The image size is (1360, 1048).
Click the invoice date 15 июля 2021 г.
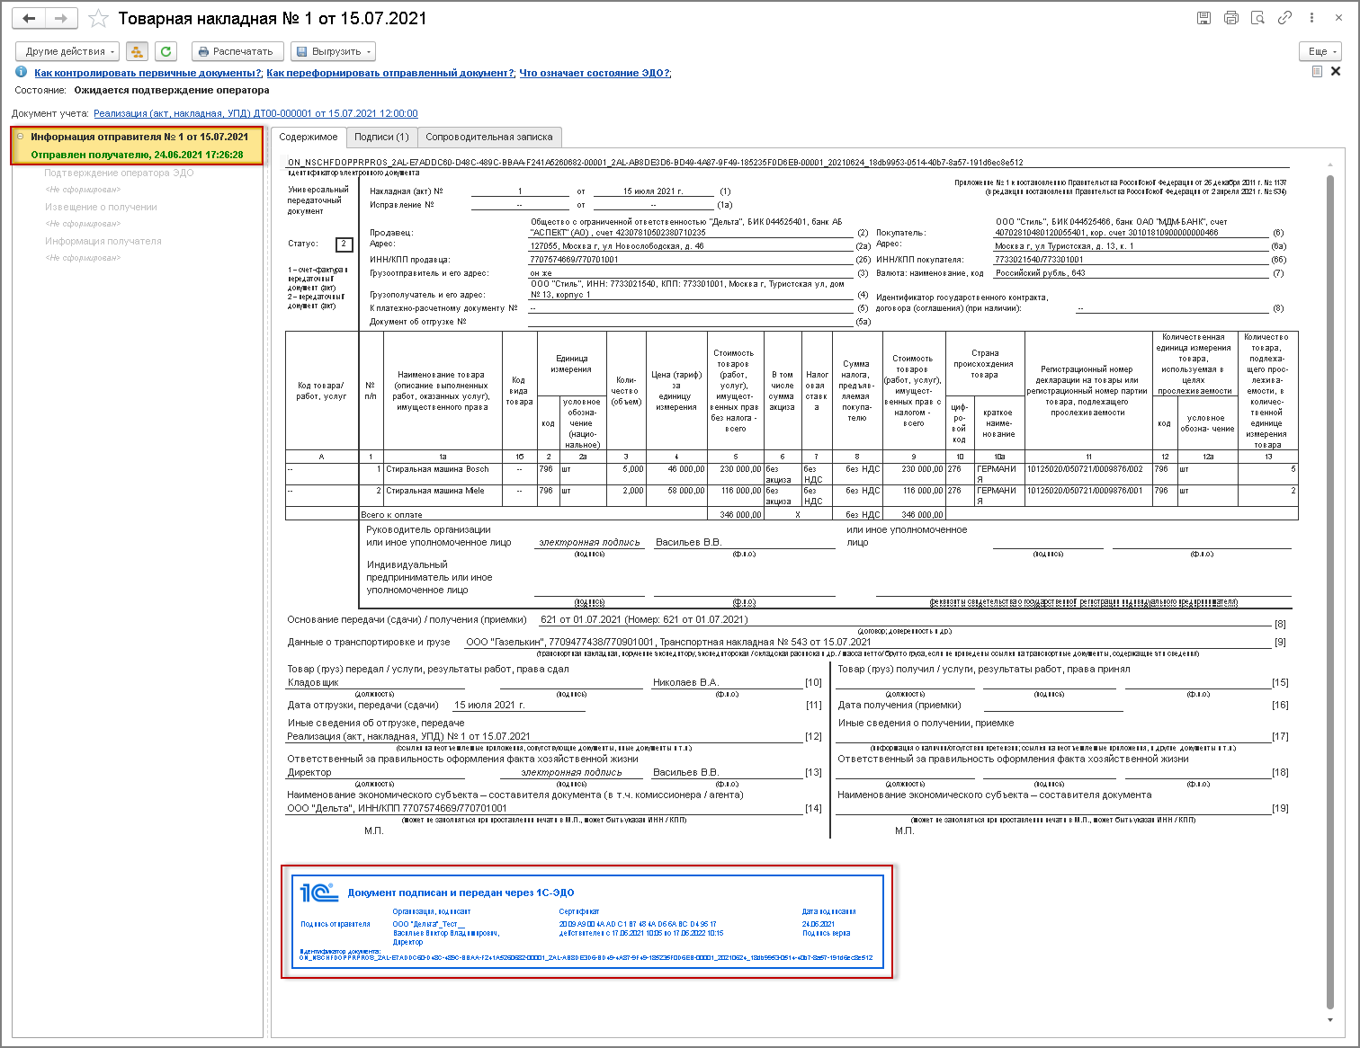653,191
